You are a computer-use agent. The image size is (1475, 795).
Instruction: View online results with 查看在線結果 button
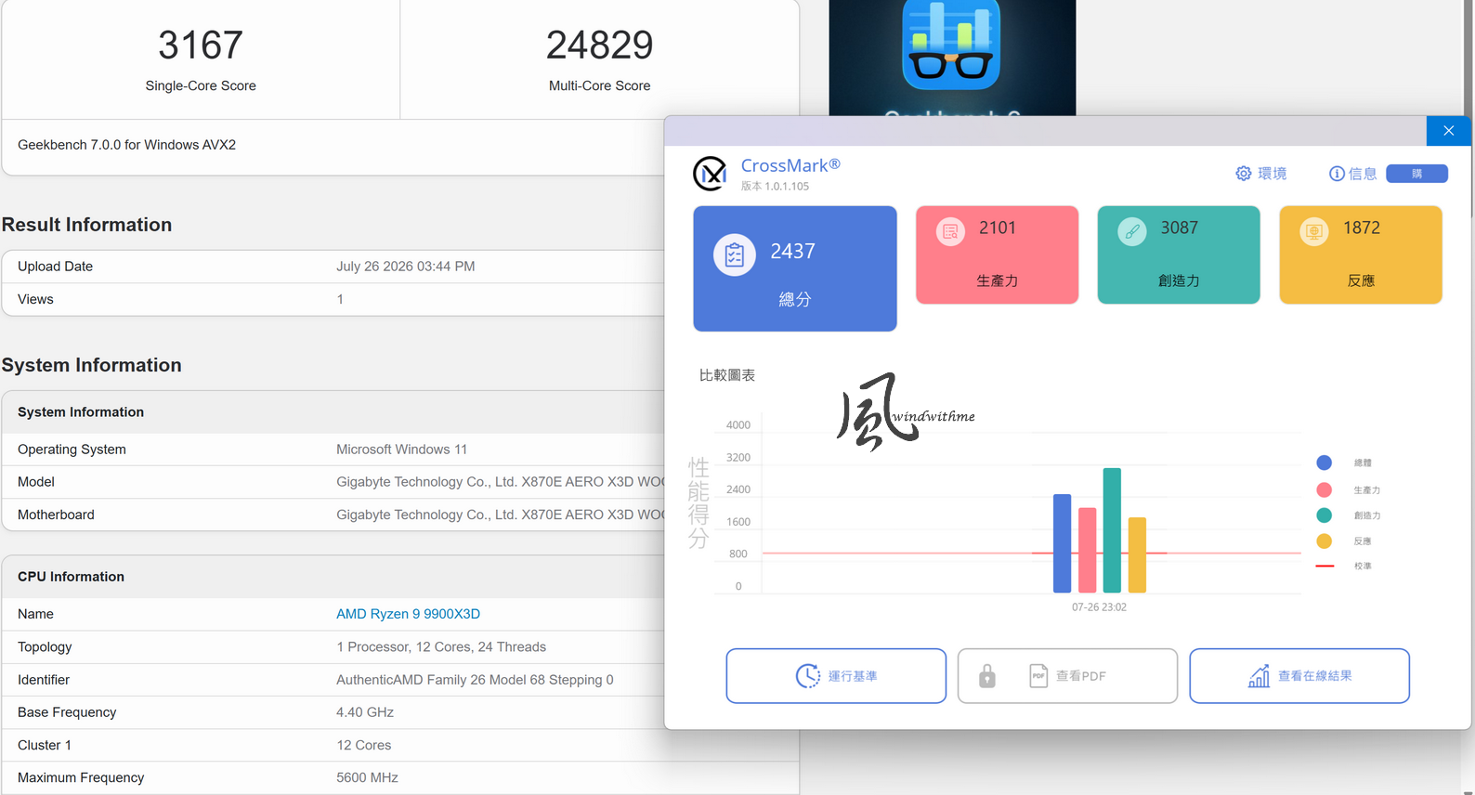point(1299,676)
